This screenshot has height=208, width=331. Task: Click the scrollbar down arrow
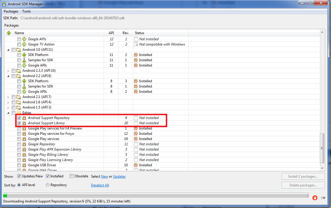click(x=322, y=168)
